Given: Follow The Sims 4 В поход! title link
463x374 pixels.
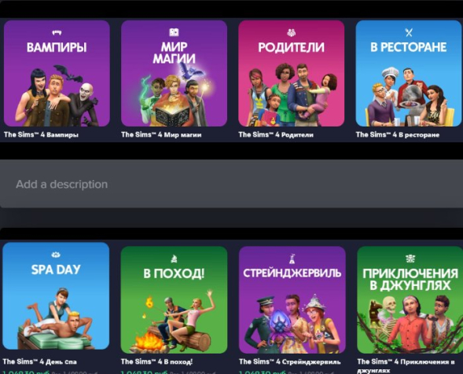Looking at the screenshot, I should [156, 361].
